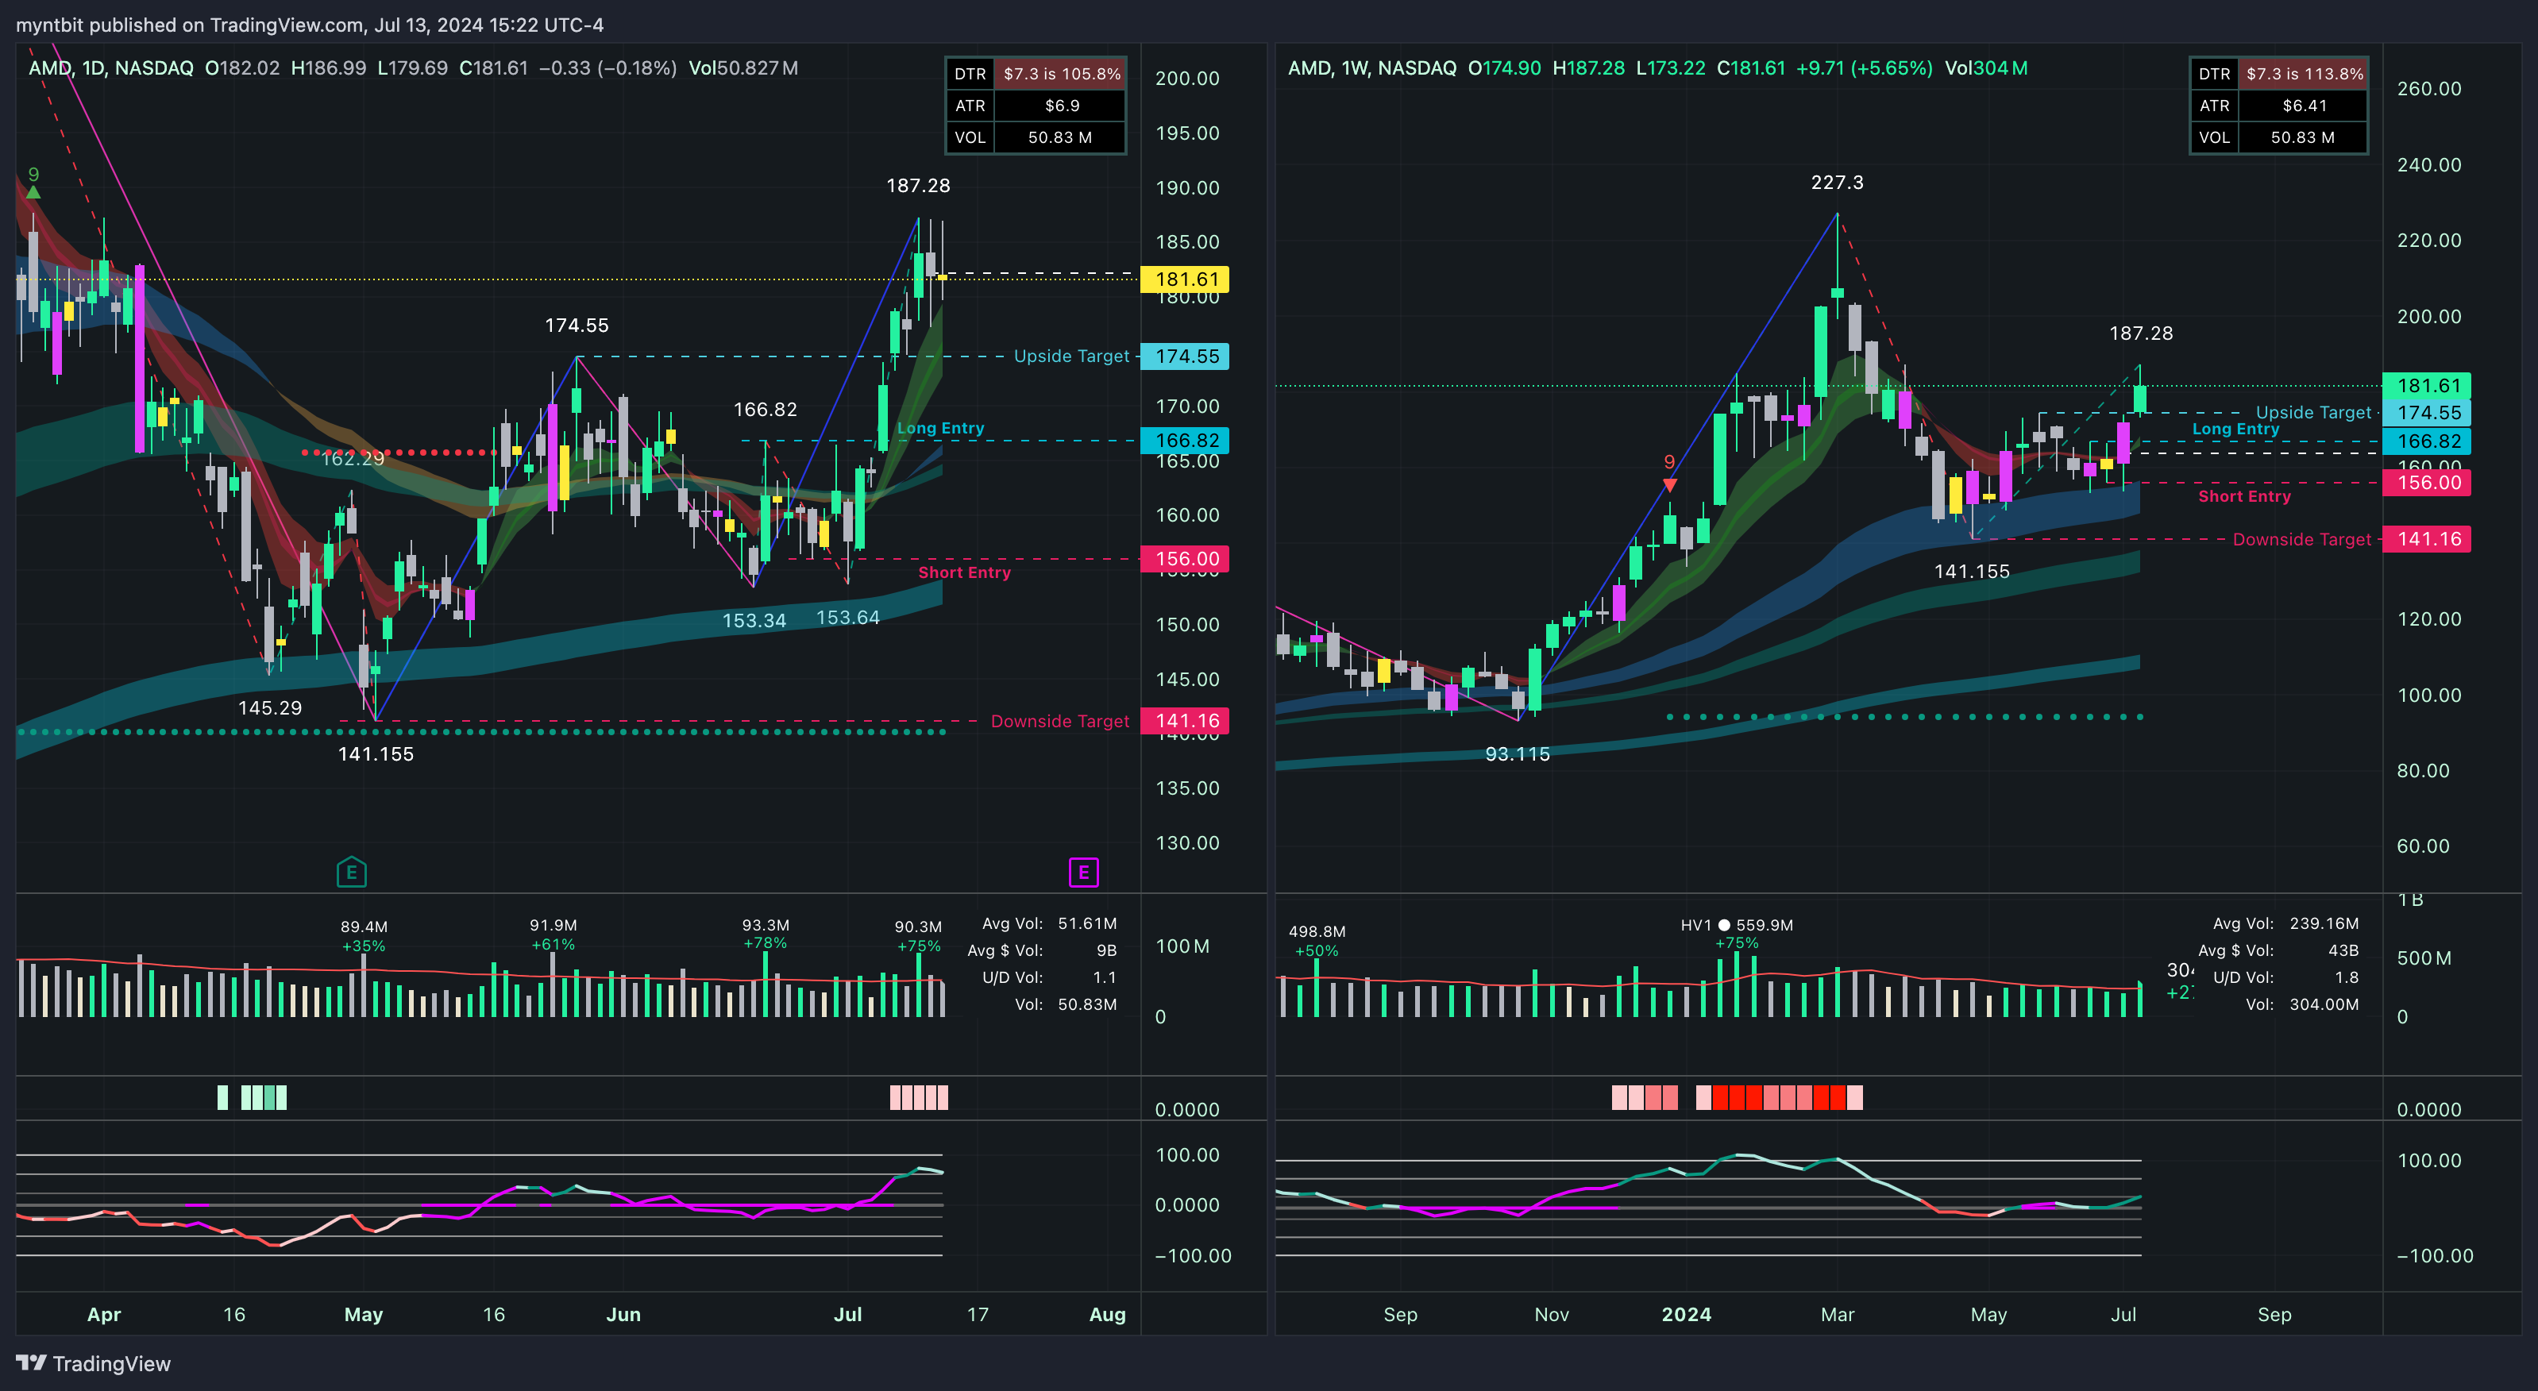The width and height of the screenshot is (2538, 1391).
Task: Click the yellow 181.61 price label on daily chart
Action: (1186, 279)
